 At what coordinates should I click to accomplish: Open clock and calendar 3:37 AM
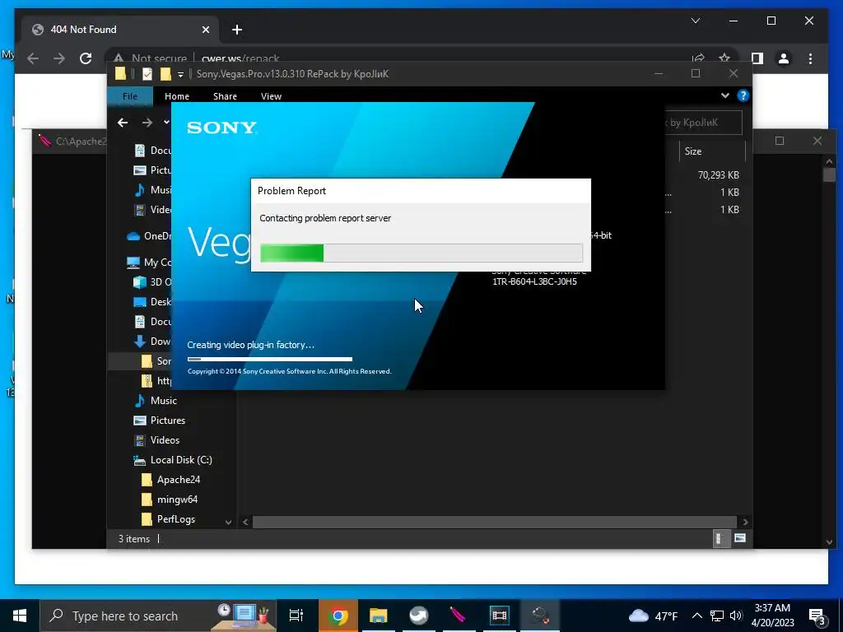tap(772, 616)
